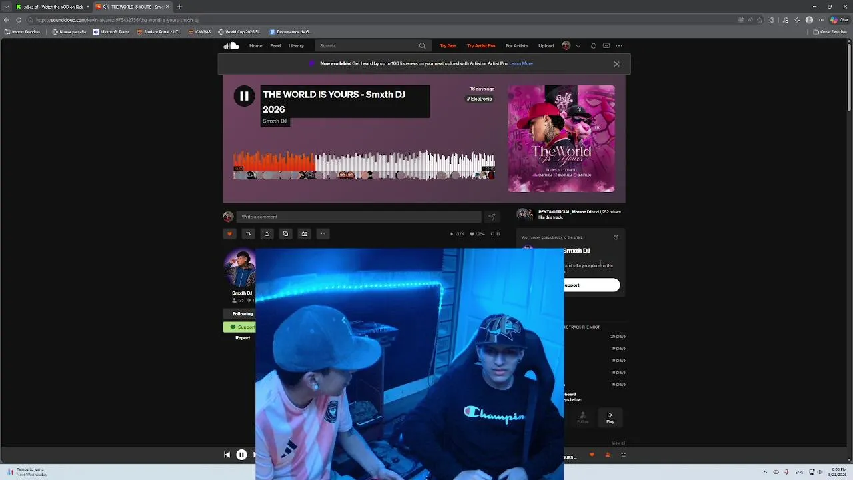Mute the SoundCloud tab via speaker icon
The height and width of the screenshot is (480, 853).
pos(105,7)
